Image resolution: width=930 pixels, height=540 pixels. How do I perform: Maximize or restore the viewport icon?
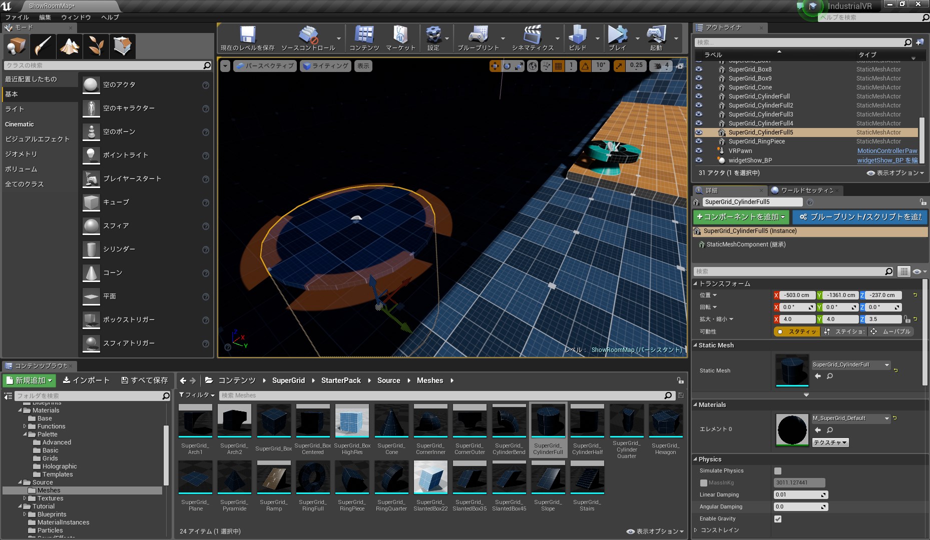click(x=680, y=66)
